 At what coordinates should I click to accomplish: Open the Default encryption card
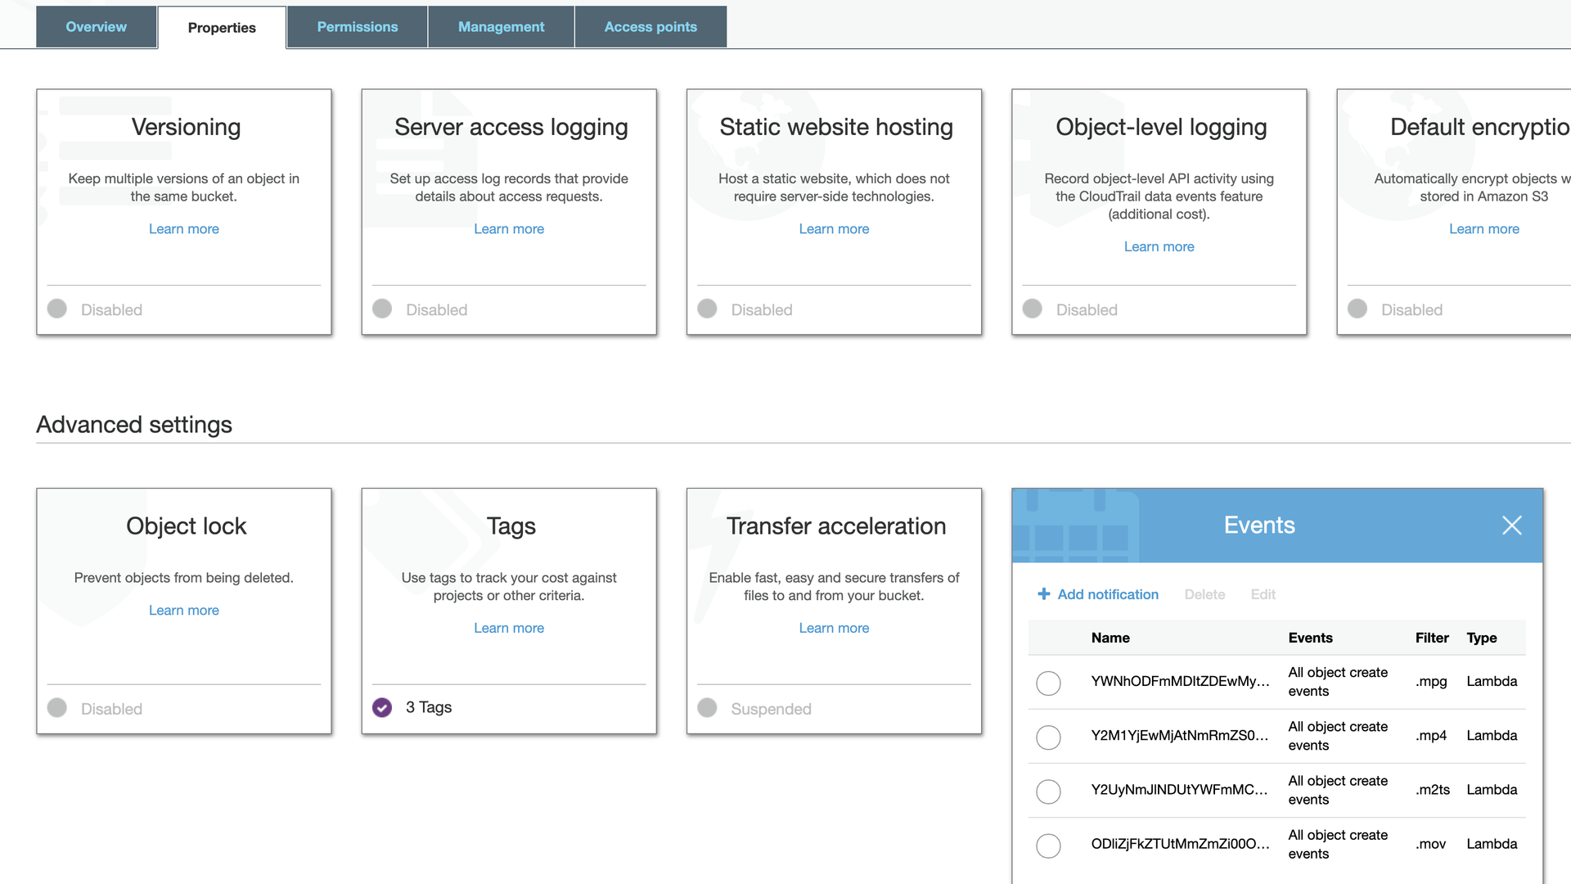coord(1465,128)
